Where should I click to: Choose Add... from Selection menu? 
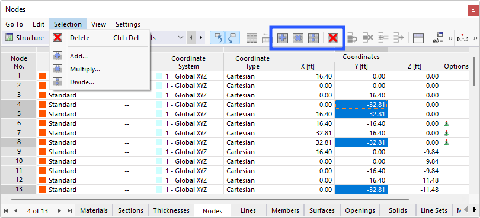tap(100, 56)
